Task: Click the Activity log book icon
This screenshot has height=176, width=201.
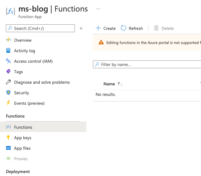Action: coord(8,51)
